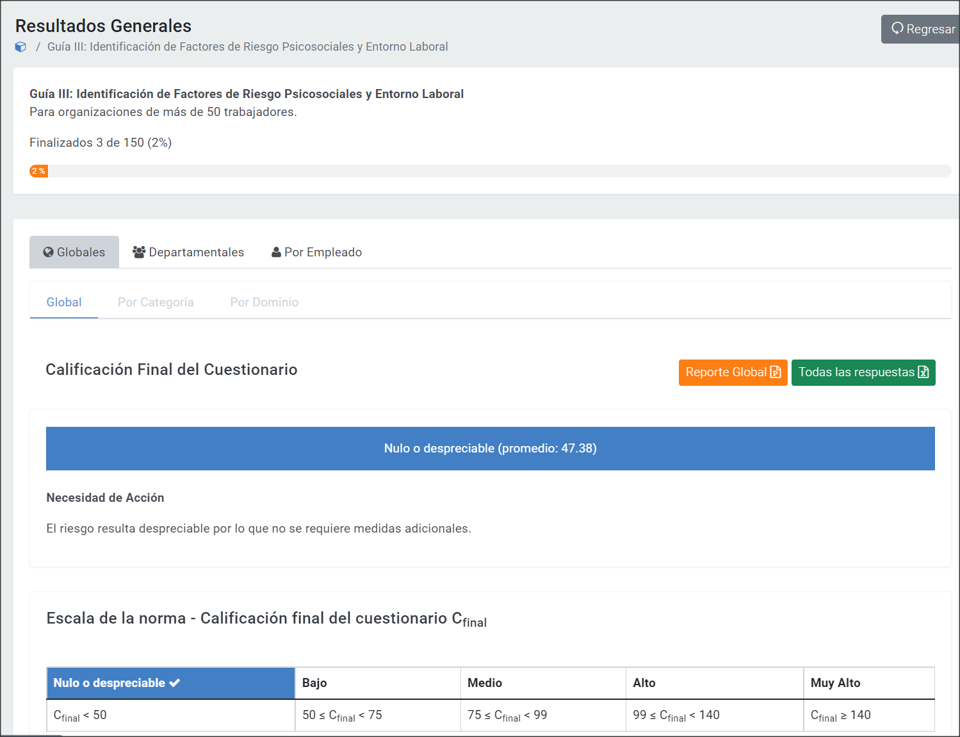The height and width of the screenshot is (737, 960).
Task: Click the Cfinal < 50 cell
Action: [171, 715]
